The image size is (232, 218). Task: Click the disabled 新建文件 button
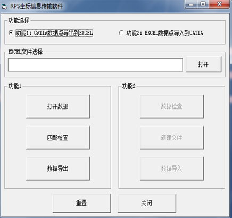click(x=172, y=138)
